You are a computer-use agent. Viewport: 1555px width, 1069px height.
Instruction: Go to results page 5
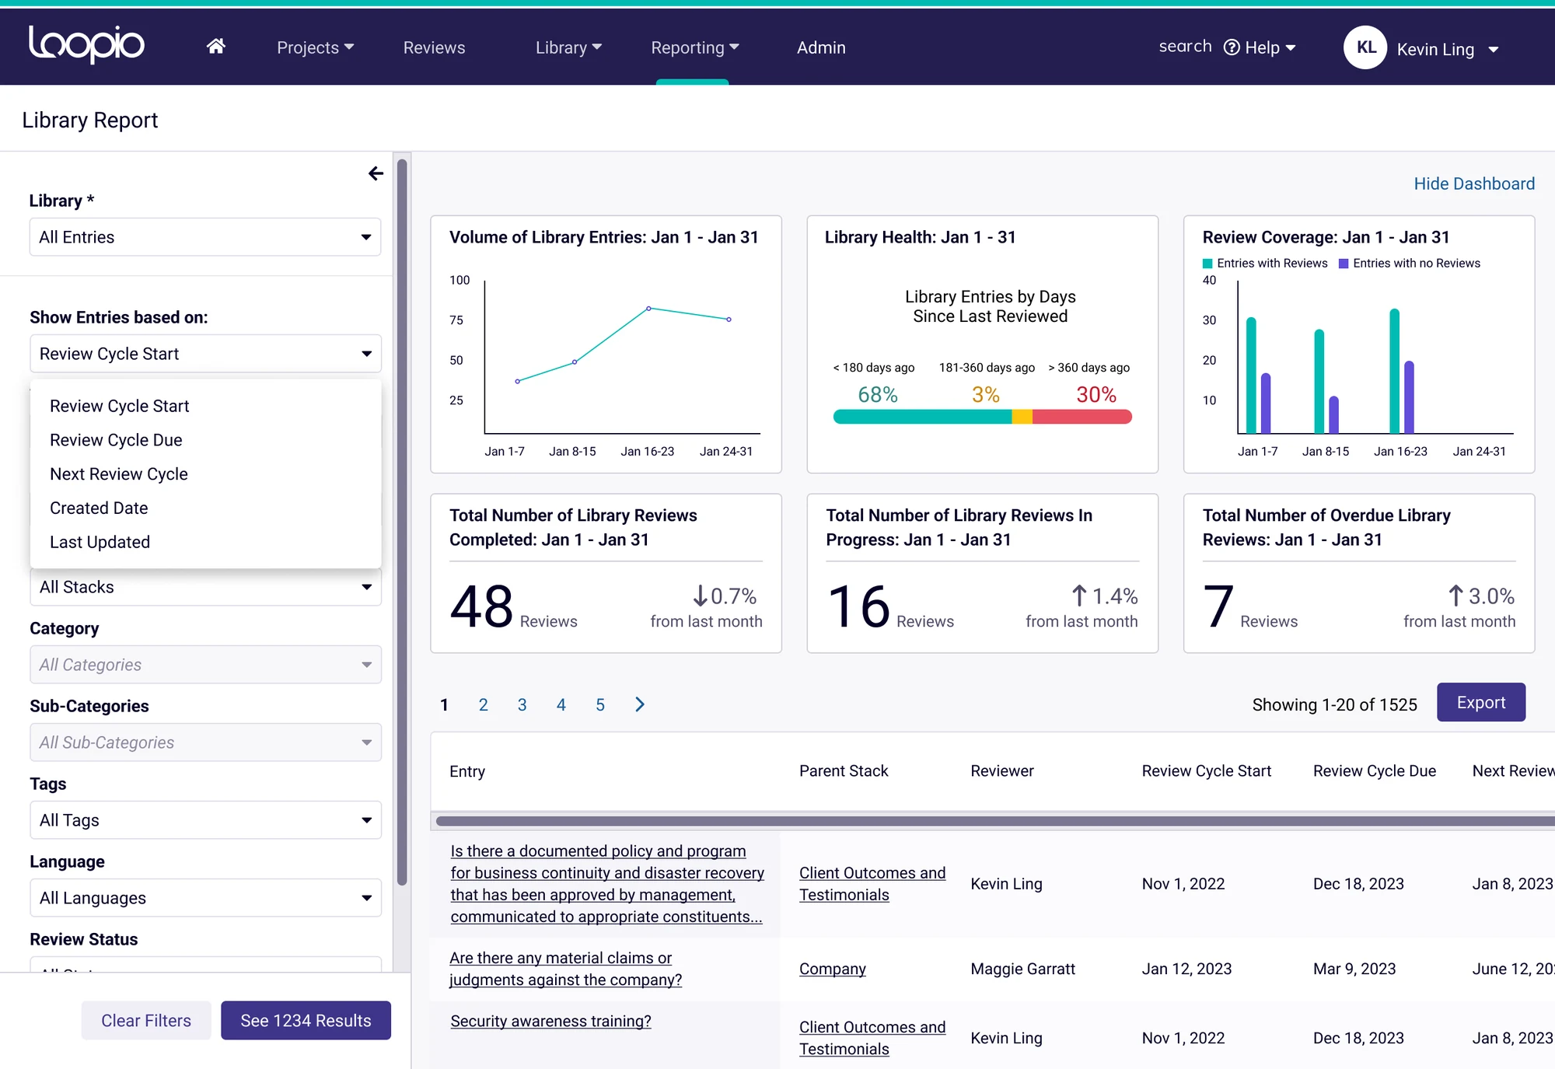pyautogui.click(x=599, y=704)
